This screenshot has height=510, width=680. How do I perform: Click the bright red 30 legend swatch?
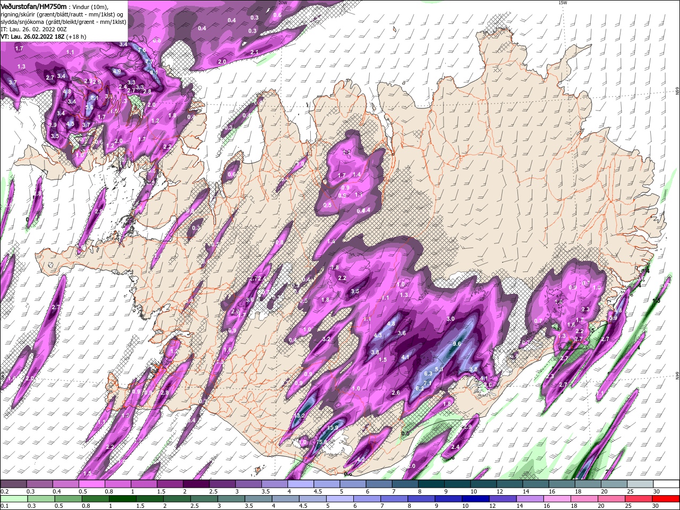tap(666, 499)
